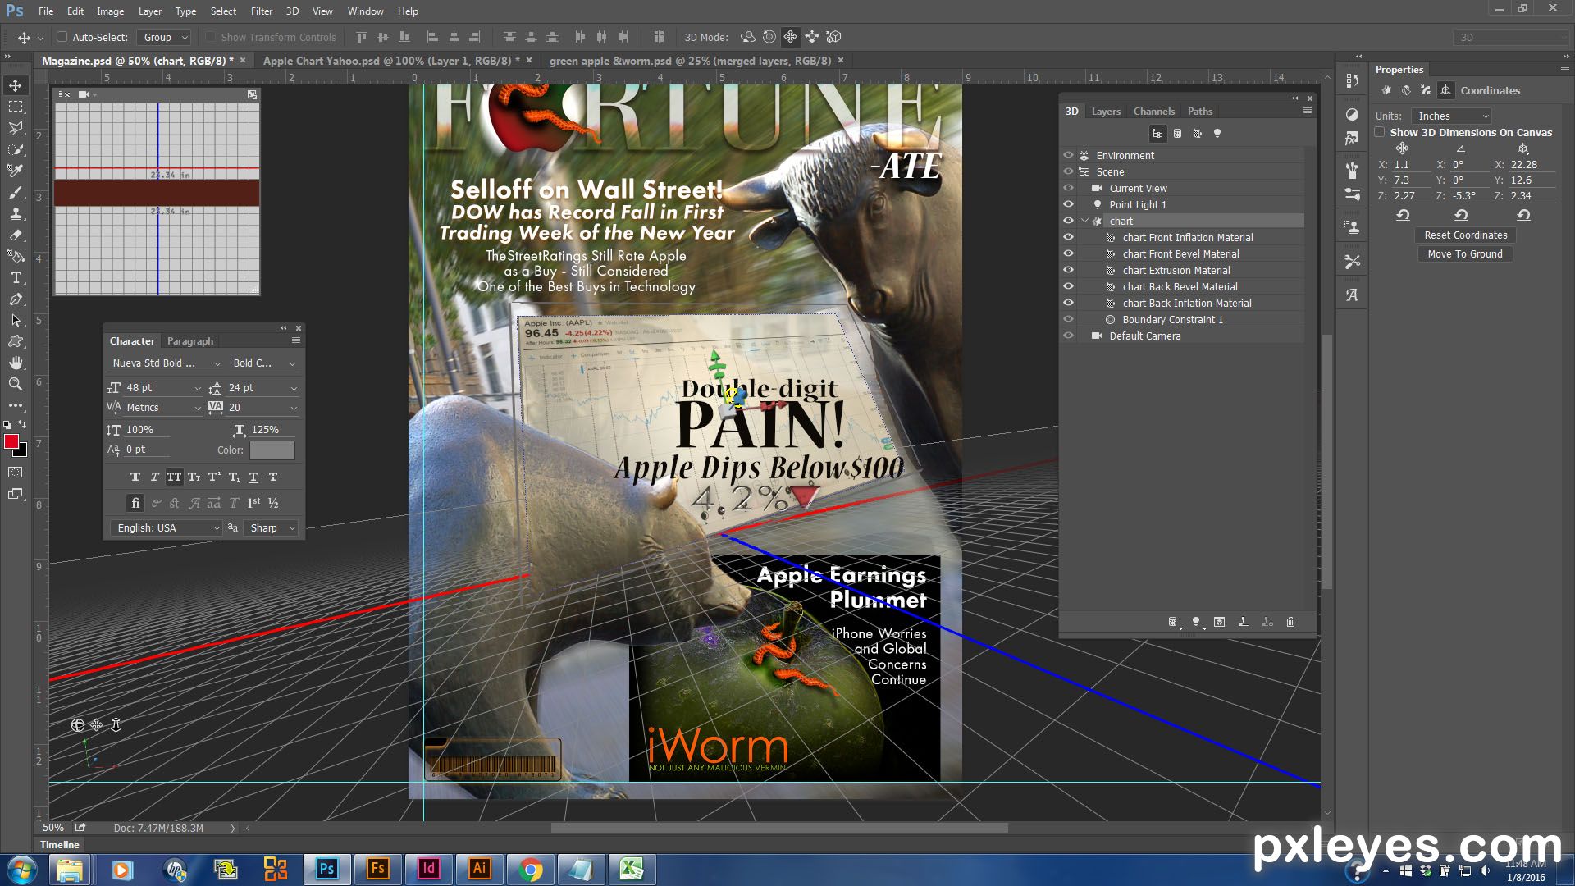This screenshot has height=886, width=1575.
Task: Open Adobe InDesign from the taskbar
Action: click(x=428, y=869)
